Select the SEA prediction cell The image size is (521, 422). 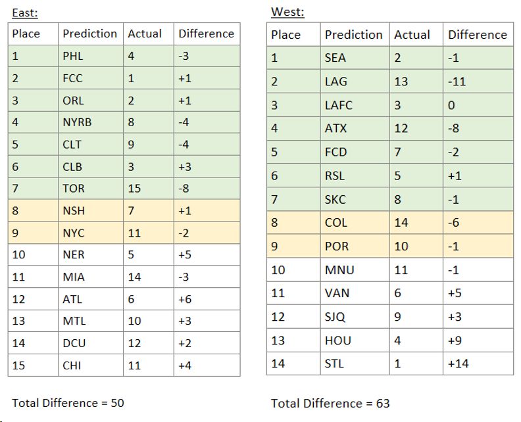pyautogui.click(x=335, y=58)
